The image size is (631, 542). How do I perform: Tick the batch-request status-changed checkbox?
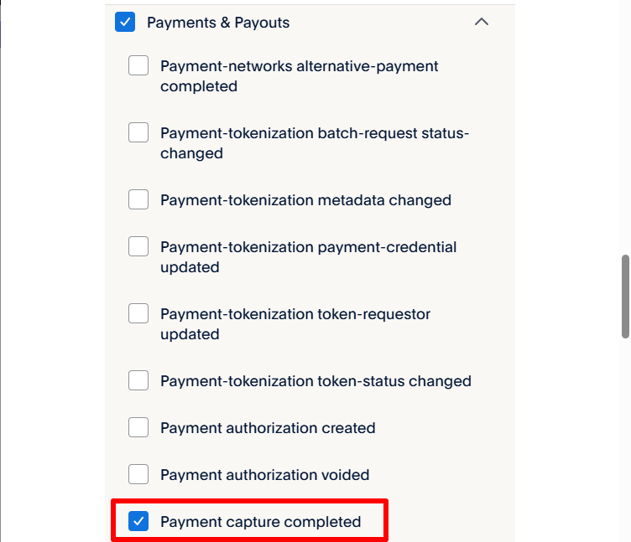pyautogui.click(x=138, y=133)
